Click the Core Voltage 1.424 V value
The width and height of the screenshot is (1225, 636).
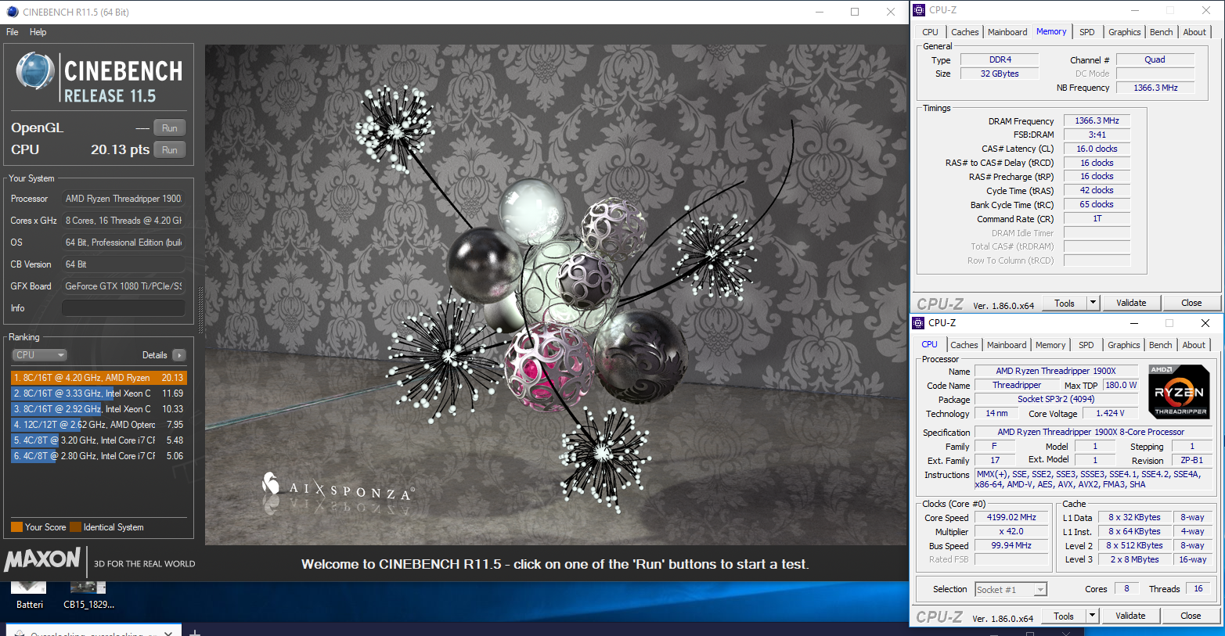(x=1110, y=413)
